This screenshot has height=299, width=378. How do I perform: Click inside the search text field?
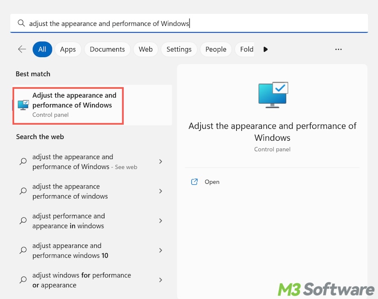189,23
